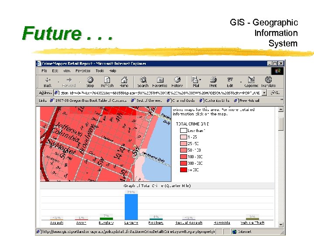The image size is (314, 236).
Task: Open the View menu
Action: click(67, 71)
